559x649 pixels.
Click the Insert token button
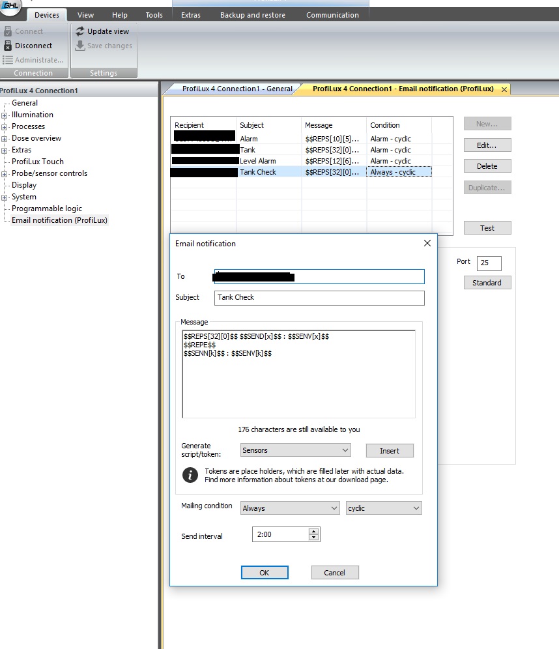coord(390,451)
